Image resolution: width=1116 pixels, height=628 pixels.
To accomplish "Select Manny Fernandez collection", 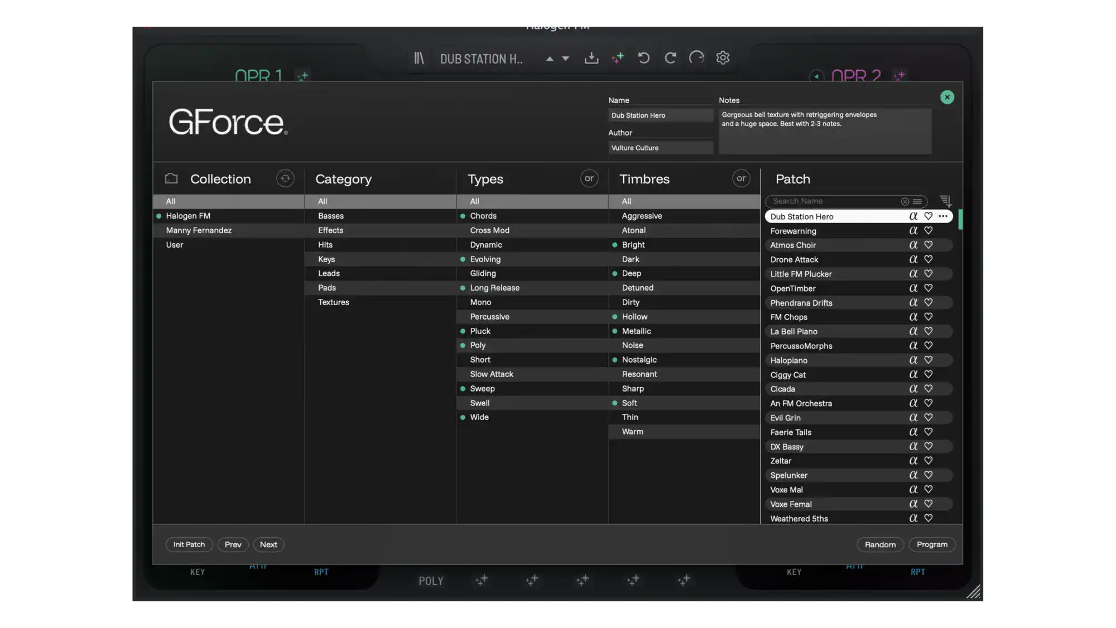I will tap(229, 230).
